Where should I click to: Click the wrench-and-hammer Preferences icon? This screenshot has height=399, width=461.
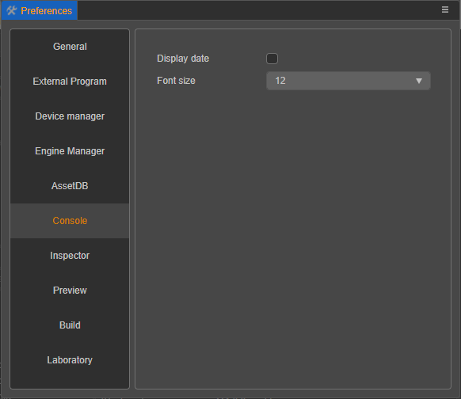click(x=12, y=10)
